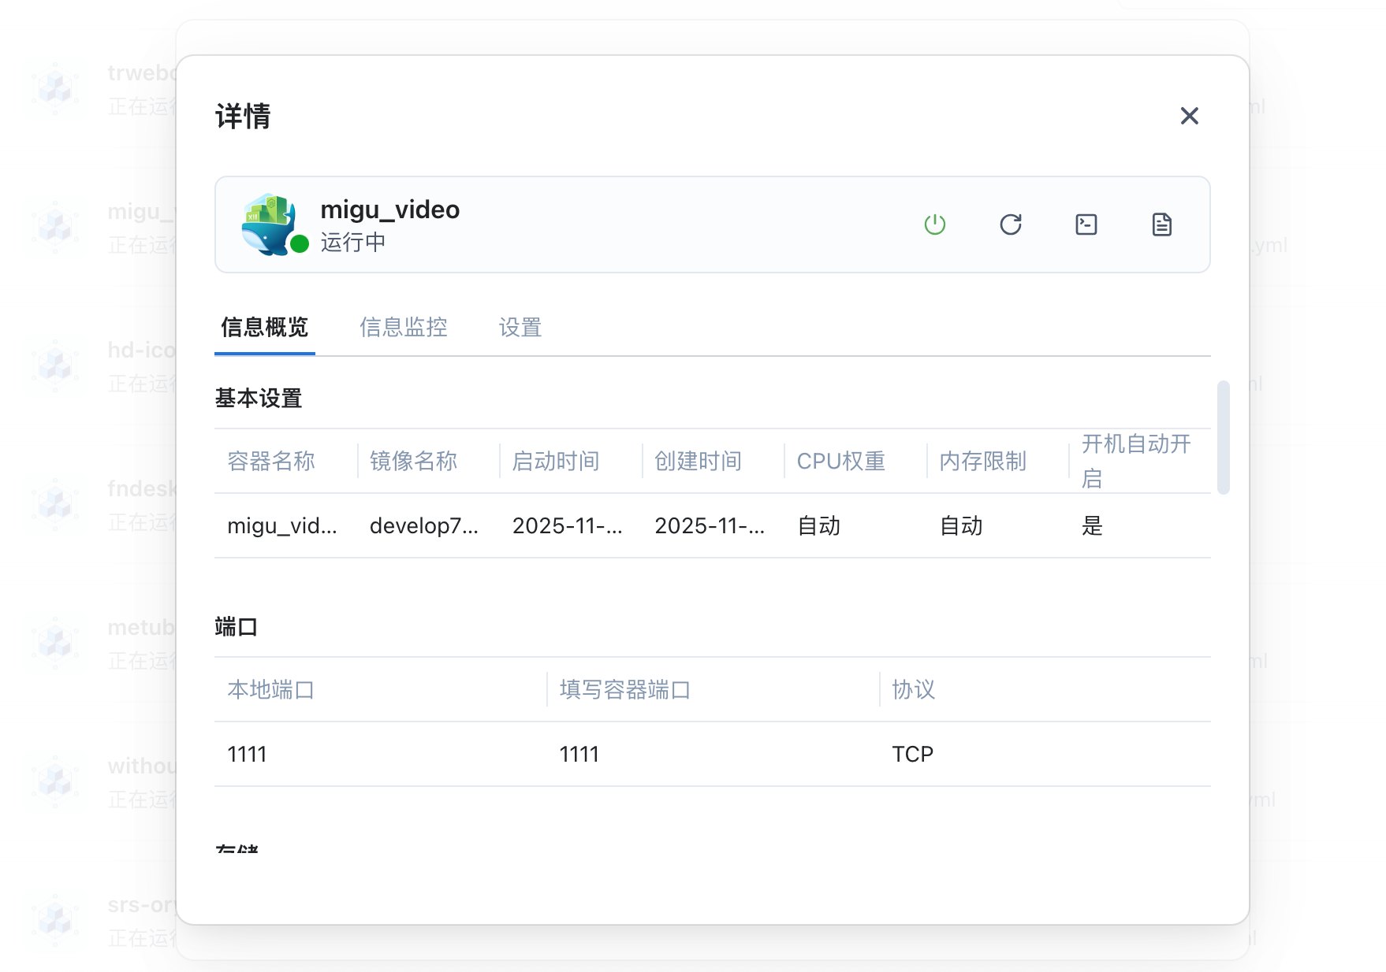This screenshot has height=972, width=1386.
Task: Click the truncated migu_vid... container name cell
Action: 281,525
